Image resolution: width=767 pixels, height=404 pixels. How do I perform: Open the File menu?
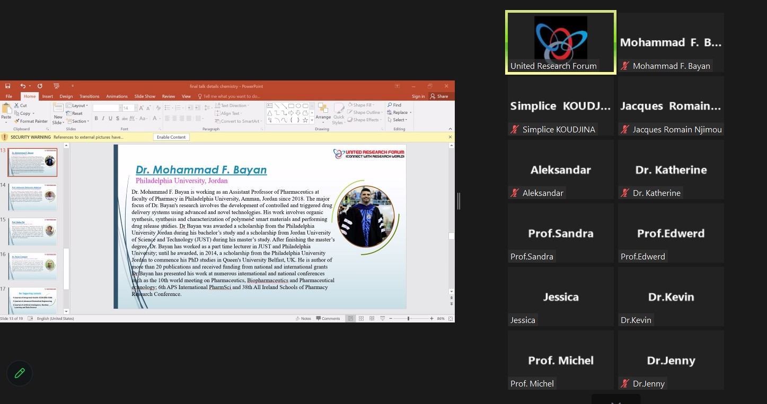pyautogui.click(x=9, y=96)
